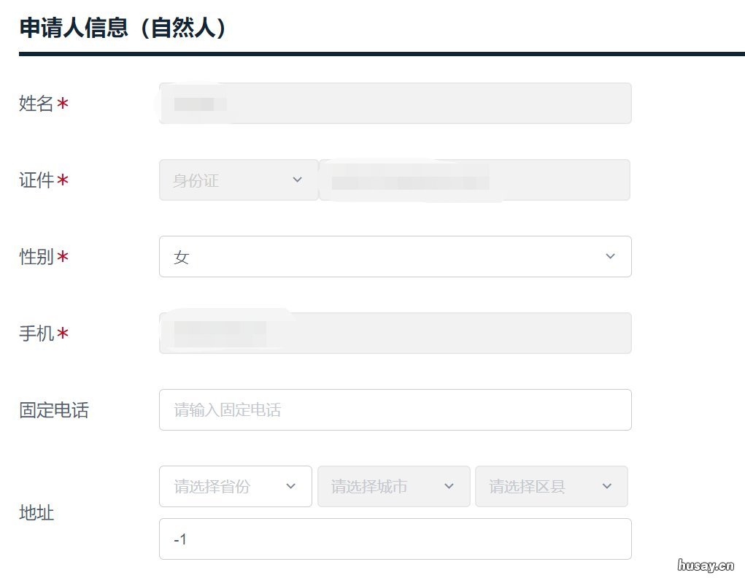
Task: Click the 手机 mobile number field
Action: (395, 334)
